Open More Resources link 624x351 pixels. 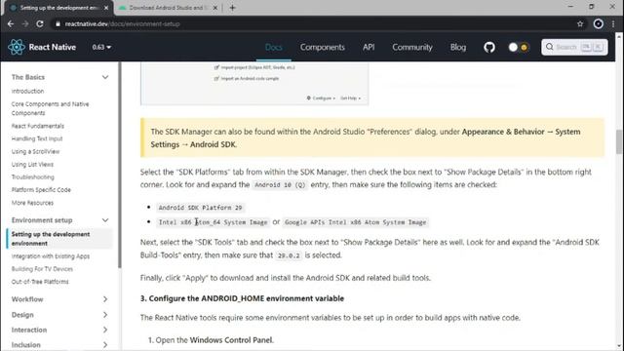[x=32, y=203]
